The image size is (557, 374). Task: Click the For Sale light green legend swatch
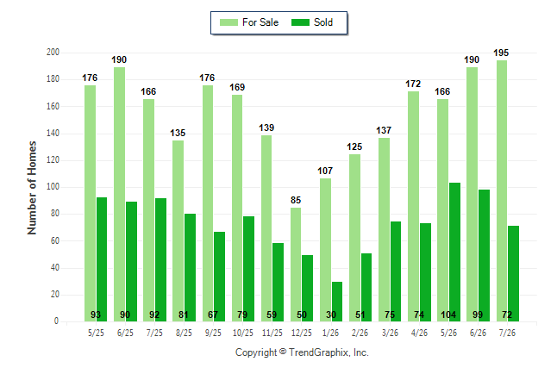pyautogui.click(x=228, y=22)
